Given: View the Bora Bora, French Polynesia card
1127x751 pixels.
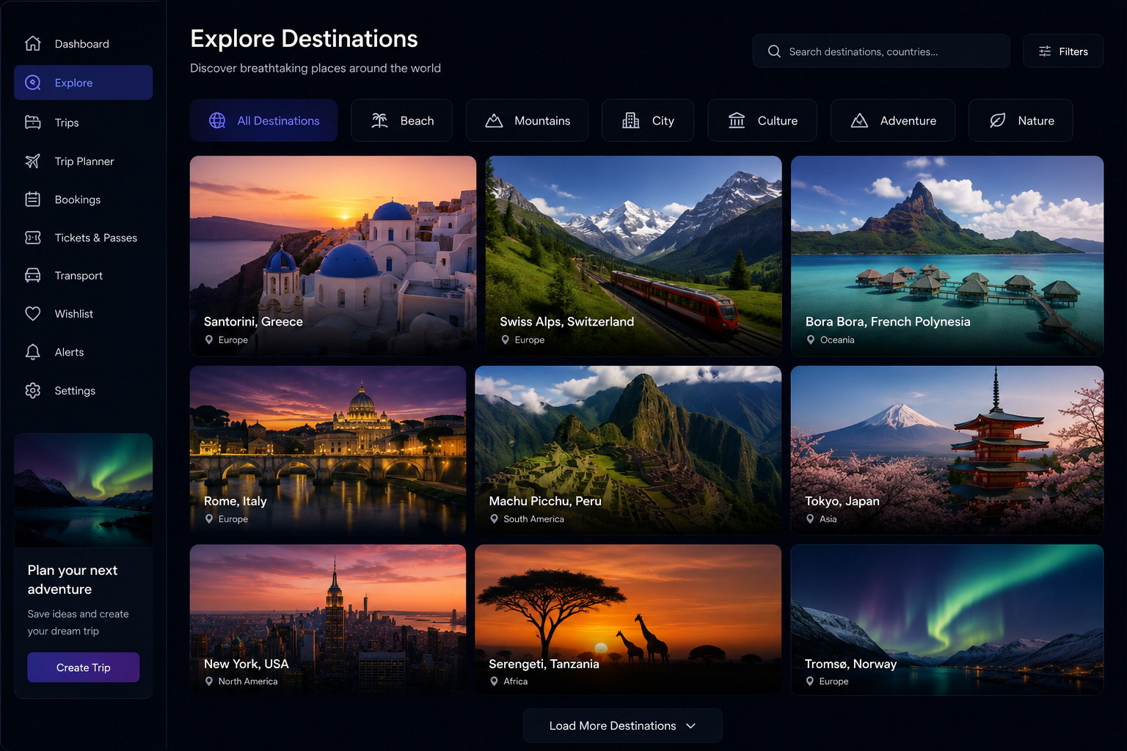Looking at the screenshot, I should click(947, 256).
